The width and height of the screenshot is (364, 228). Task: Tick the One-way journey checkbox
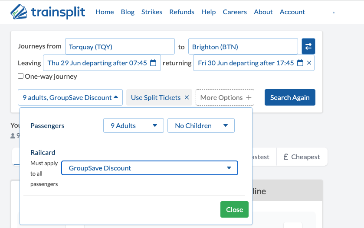click(21, 76)
